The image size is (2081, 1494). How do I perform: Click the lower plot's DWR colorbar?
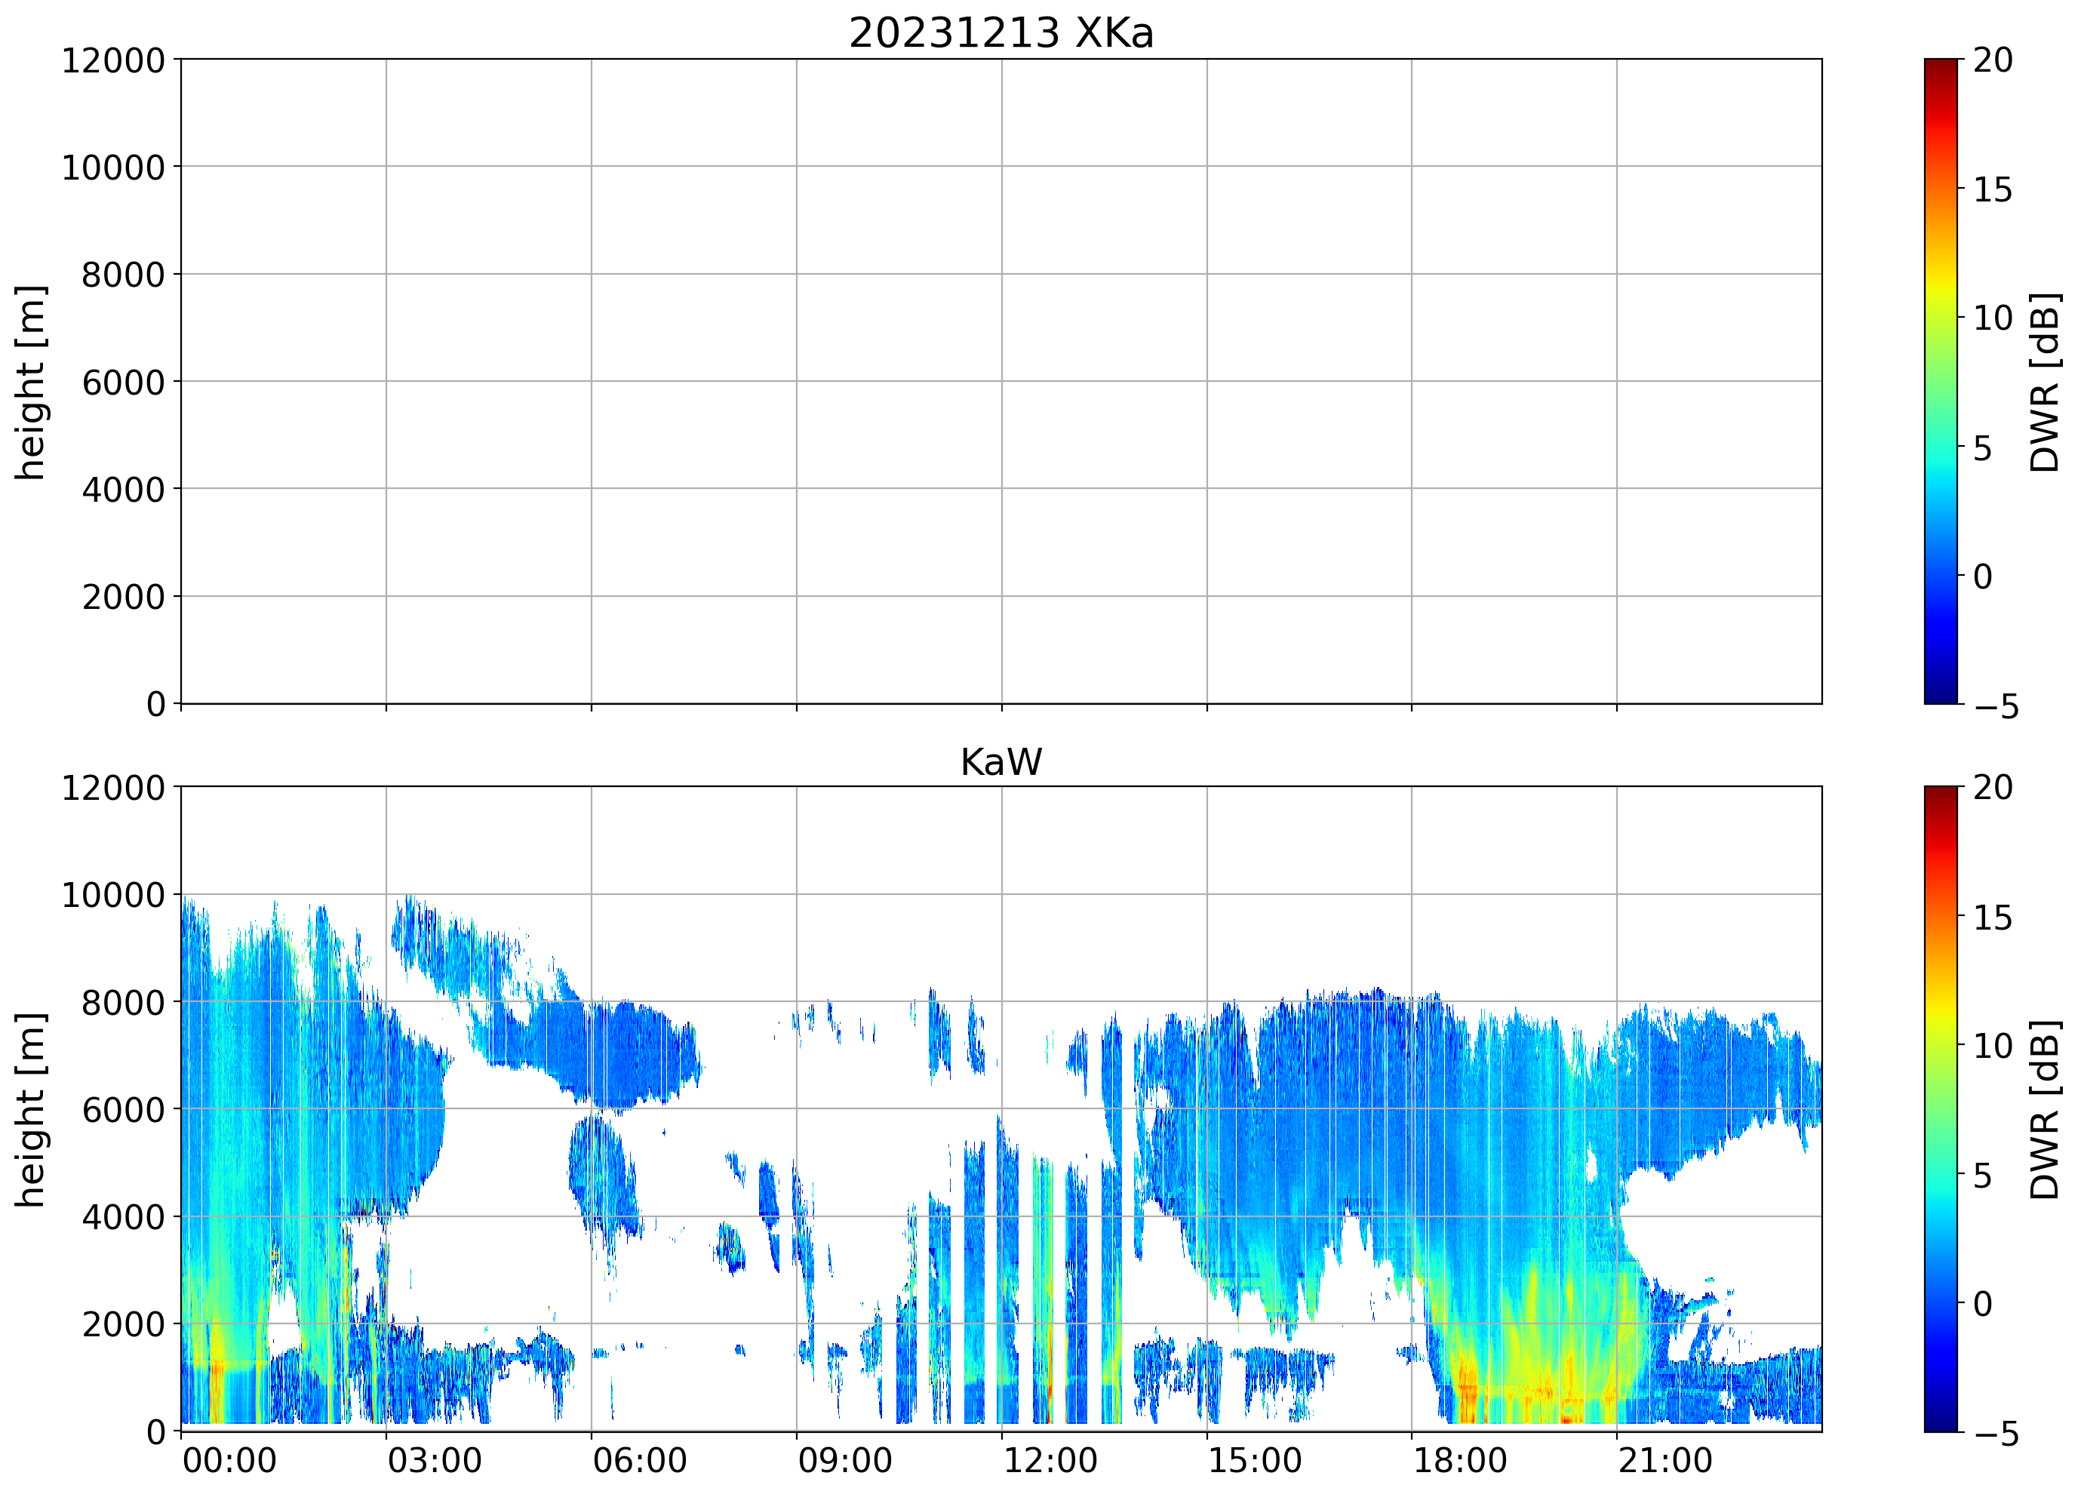(x=1941, y=1108)
